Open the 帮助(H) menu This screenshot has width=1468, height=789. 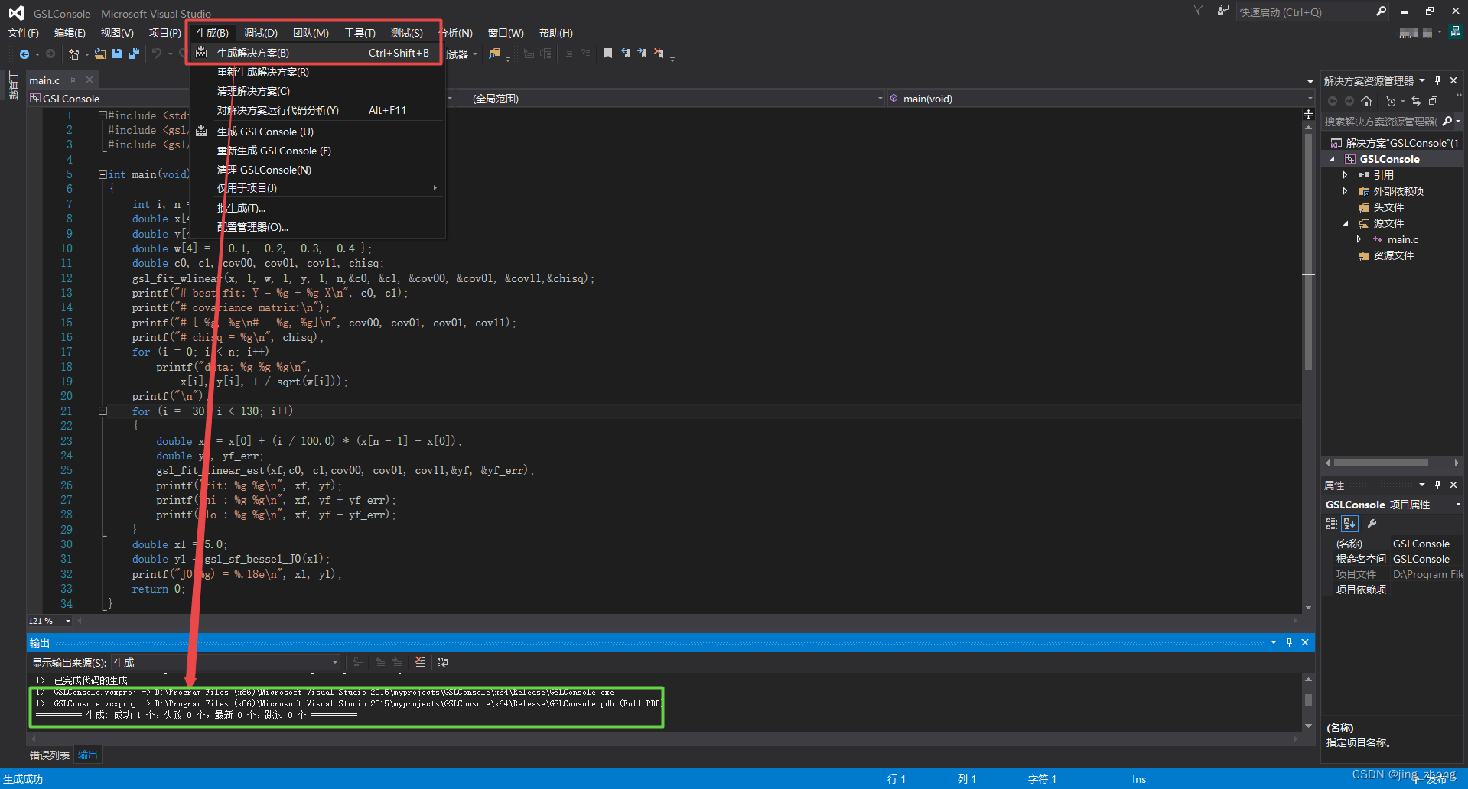click(556, 33)
